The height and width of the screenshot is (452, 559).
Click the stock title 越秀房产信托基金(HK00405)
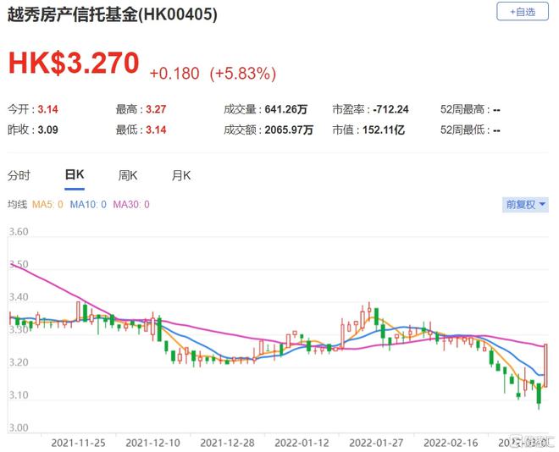point(113,14)
